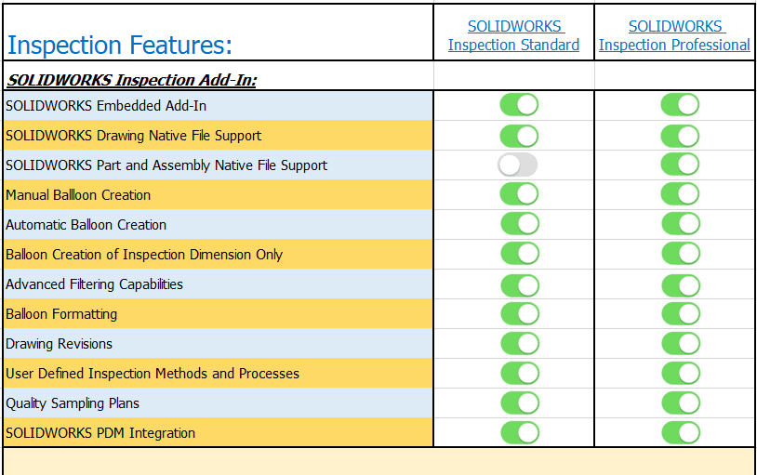The width and height of the screenshot is (757, 475).
Task: Select 'SOLIDWORKS Part and Assembly Native File Support' label
Action: 166,165
